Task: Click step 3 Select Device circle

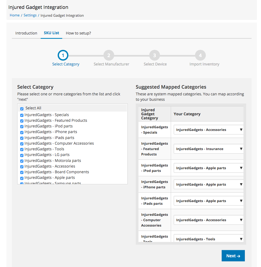Action: point(155,55)
